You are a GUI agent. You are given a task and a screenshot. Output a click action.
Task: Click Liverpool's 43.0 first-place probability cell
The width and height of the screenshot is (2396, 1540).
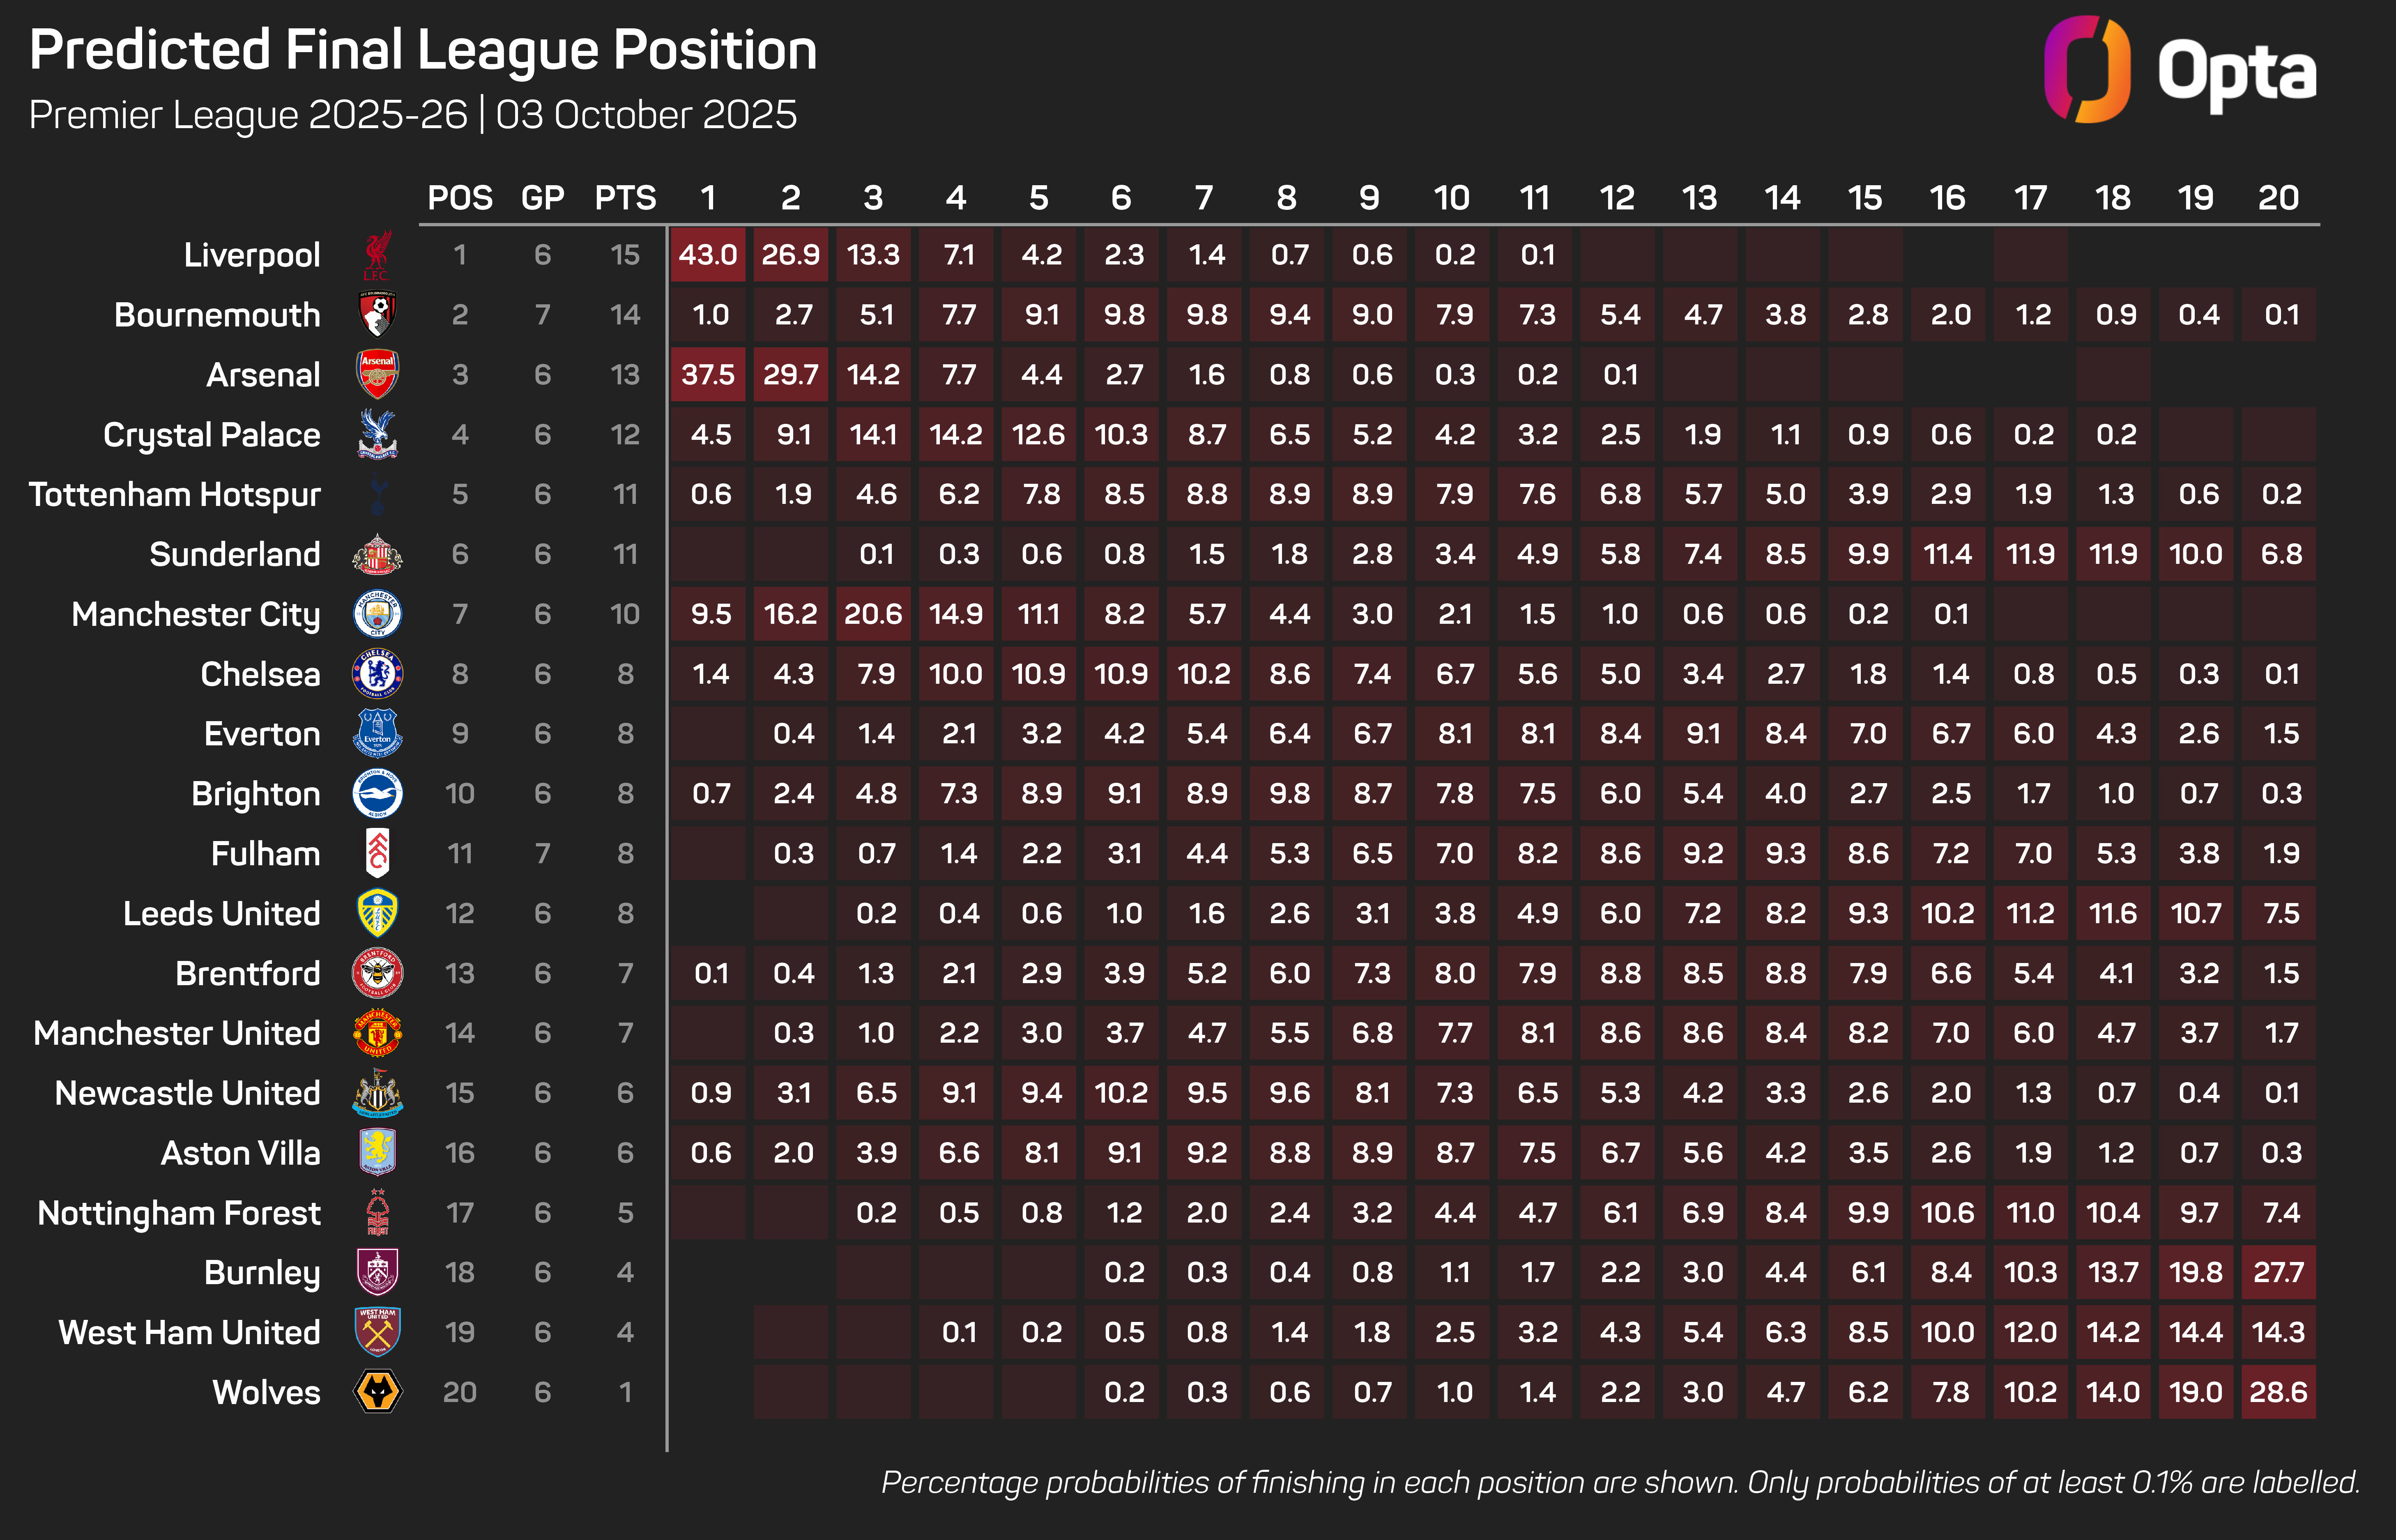[708, 255]
